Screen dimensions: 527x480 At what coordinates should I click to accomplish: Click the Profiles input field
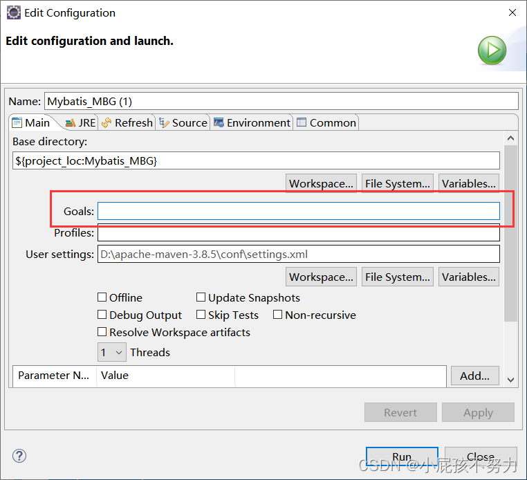[x=299, y=232]
